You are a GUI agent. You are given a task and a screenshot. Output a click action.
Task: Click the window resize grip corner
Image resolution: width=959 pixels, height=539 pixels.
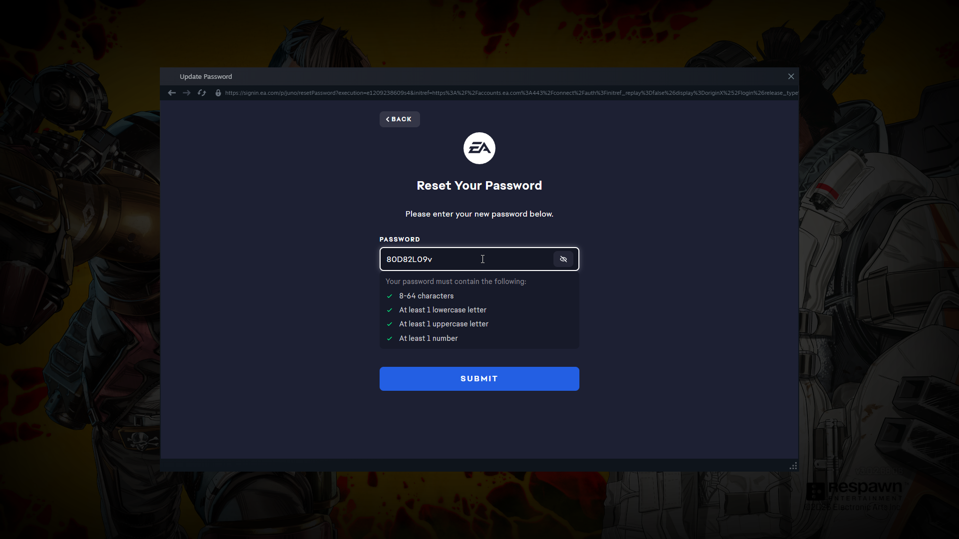click(793, 466)
